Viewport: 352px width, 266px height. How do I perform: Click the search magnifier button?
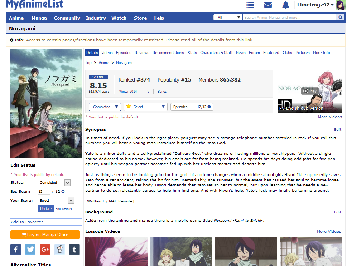[x=341, y=17]
